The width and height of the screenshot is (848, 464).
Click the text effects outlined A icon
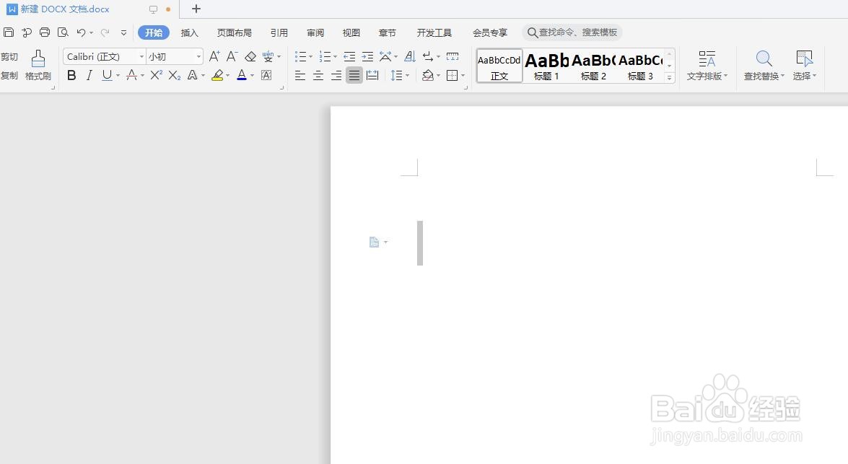(192, 75)
